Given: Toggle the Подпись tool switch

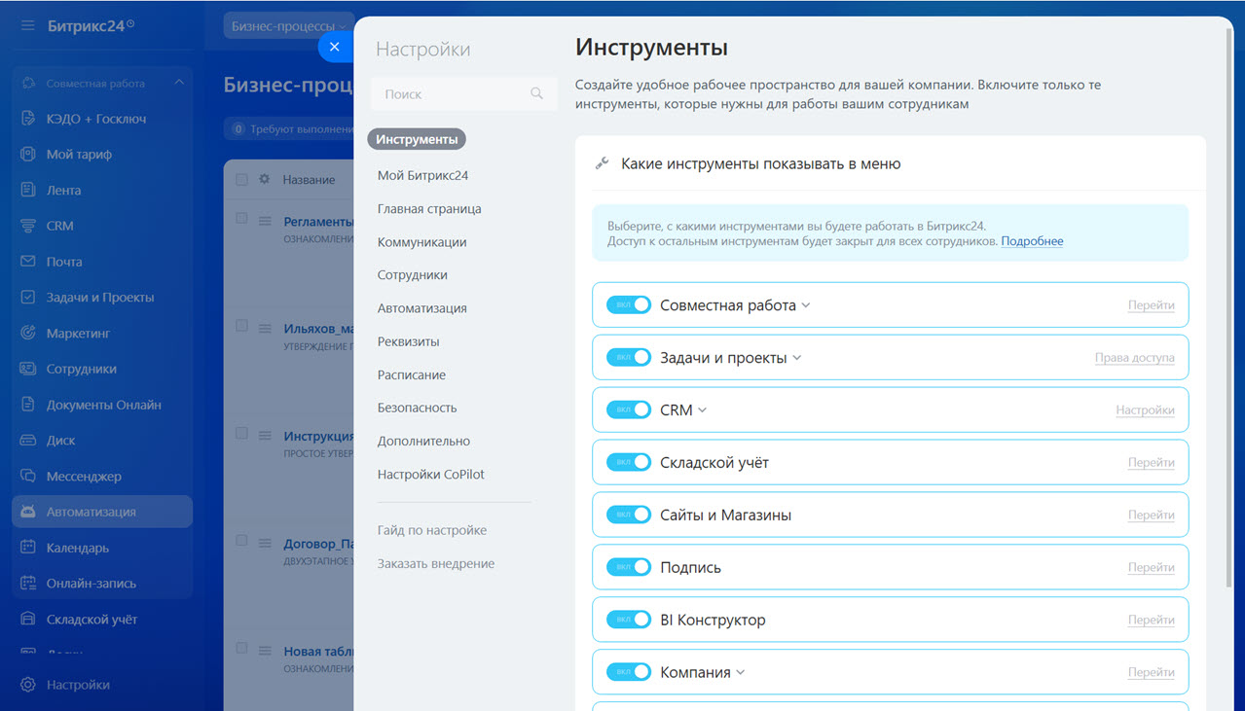Looking at the screenshot, I should point(629,568).
